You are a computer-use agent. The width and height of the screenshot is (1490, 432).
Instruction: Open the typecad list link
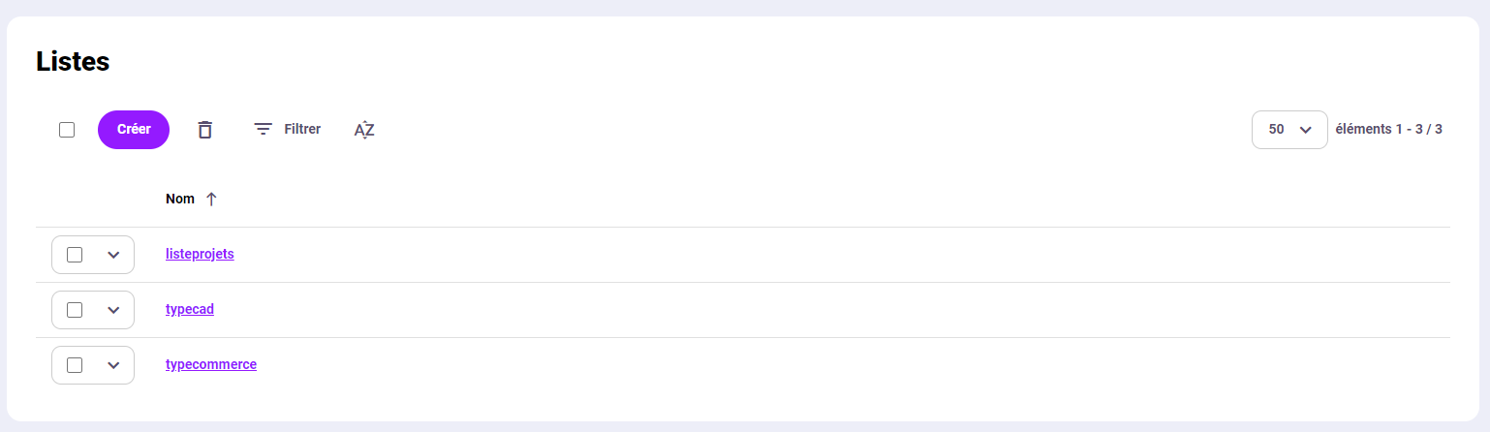190,310
